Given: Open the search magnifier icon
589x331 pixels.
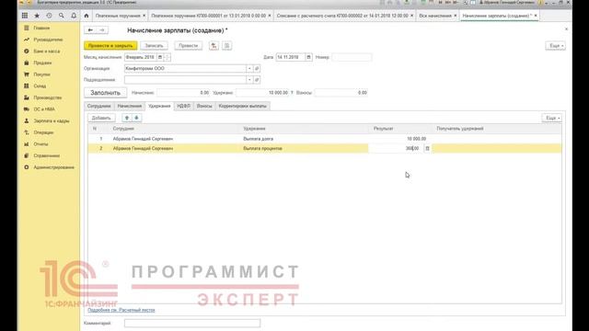Looking at the screenshot, I should coord(62,16).
